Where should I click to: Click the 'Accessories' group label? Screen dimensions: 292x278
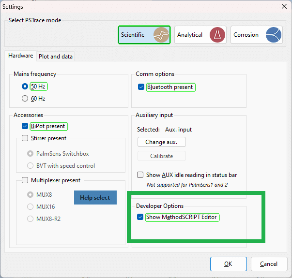point(28,115)
